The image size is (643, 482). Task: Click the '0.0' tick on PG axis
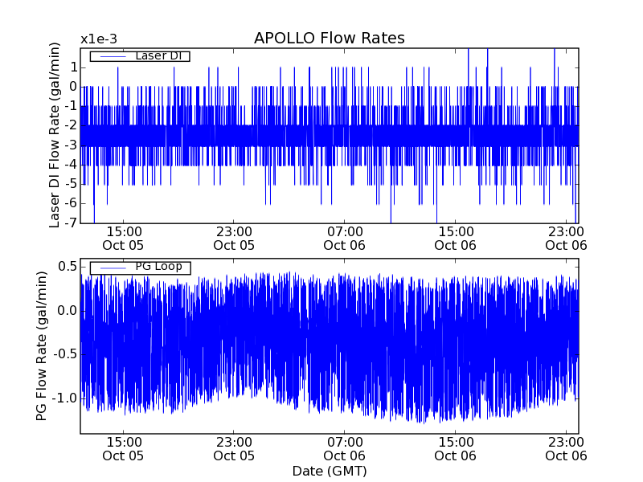click(68, 311)
